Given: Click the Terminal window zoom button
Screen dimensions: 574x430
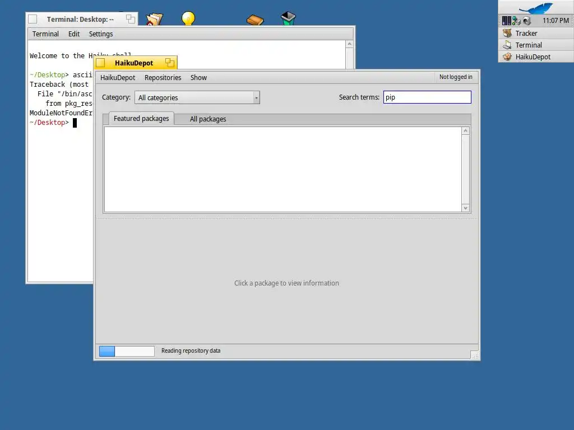Looking at the screenshot, I should (x=130, y=19).
